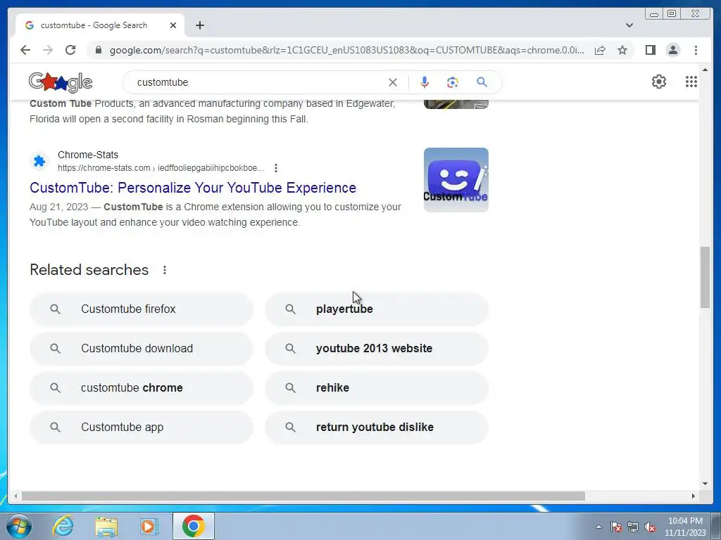721x540 pixels.
Task: Click the chrome-stats.com result URL
Action: pos(161,168)
